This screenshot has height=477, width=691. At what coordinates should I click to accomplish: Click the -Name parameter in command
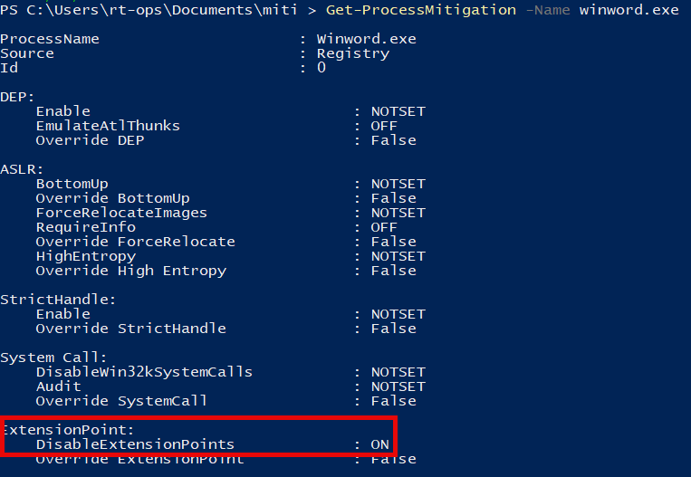click(x=548, y=10)
